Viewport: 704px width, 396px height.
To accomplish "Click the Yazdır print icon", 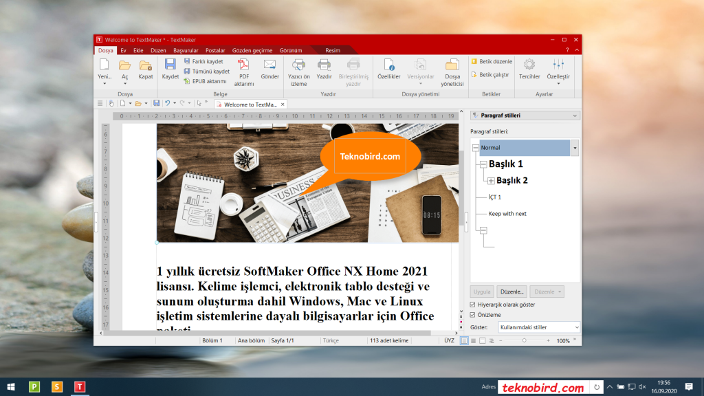I will point(324,65).
